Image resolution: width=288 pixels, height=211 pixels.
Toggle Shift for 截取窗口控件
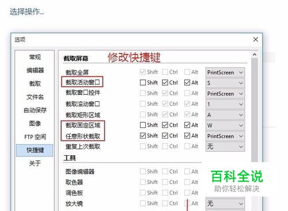143,93
